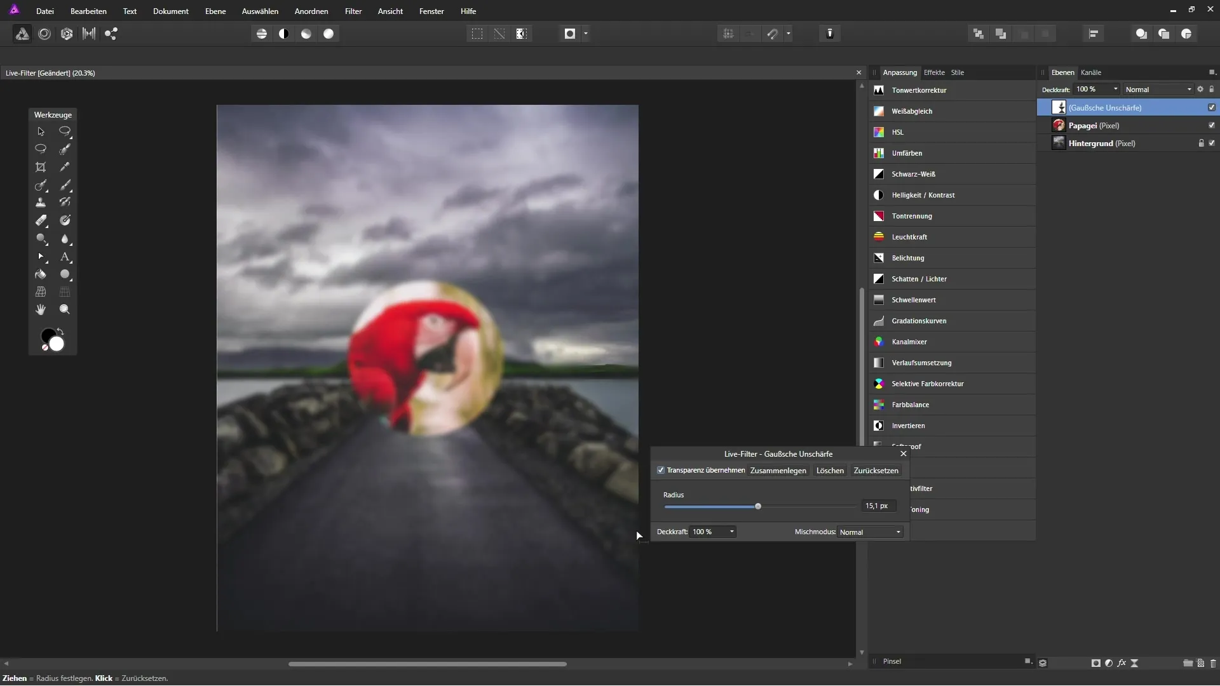Select the Dodge tool
Viewport: 1220px width, 686px height.
pos(41,239)
